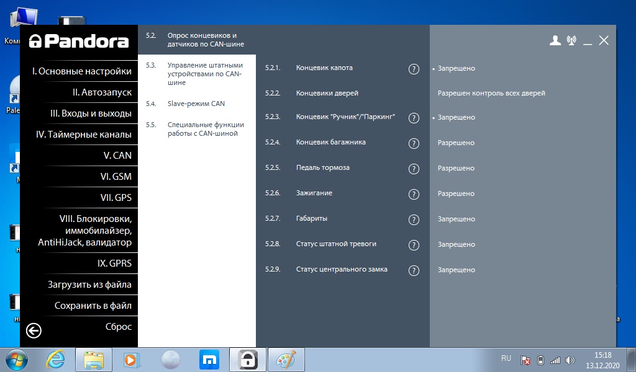Click Загрузить из файла
The height and width of the screenshot is (372, 636).
pos(89,285)
